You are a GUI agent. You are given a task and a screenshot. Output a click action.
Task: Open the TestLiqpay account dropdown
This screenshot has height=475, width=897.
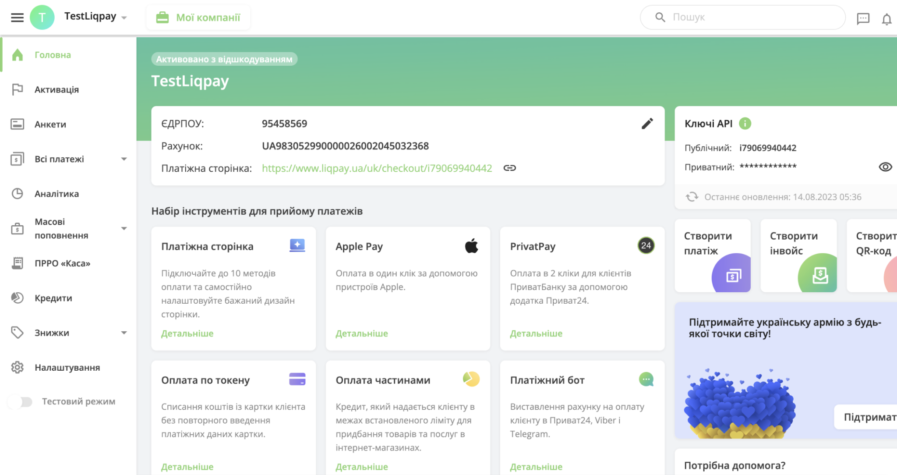(x=95, y=17)
